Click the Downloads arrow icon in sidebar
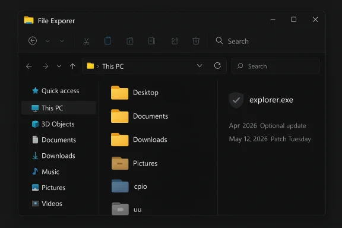This screenshot has width=342, height=228. pos(35,156)
